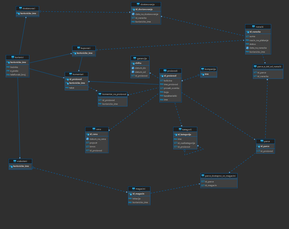Select the lokacija column in magacini
The height and width of the screenshot is (229, 289).
(136, 199)
